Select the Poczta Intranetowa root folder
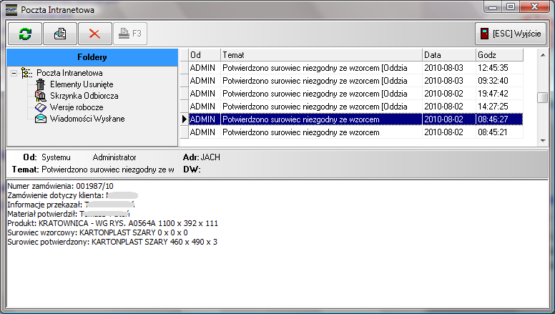Image resolution: width=555 pixels, height=314 pixels. pos(69,73)
